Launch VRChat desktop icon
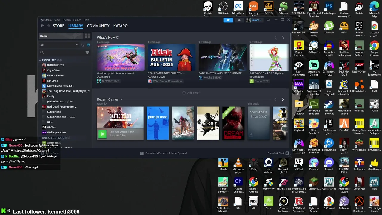 [299, 164]
